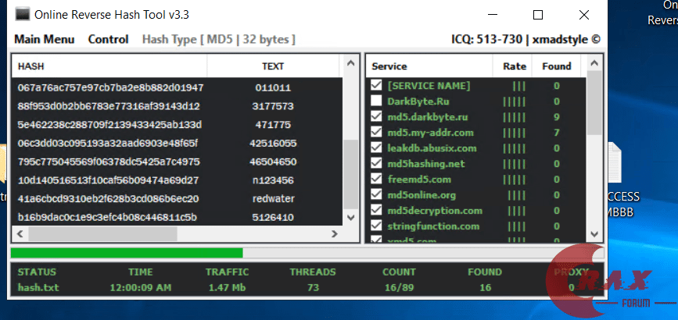Click the green progress bar

point(127,253)
